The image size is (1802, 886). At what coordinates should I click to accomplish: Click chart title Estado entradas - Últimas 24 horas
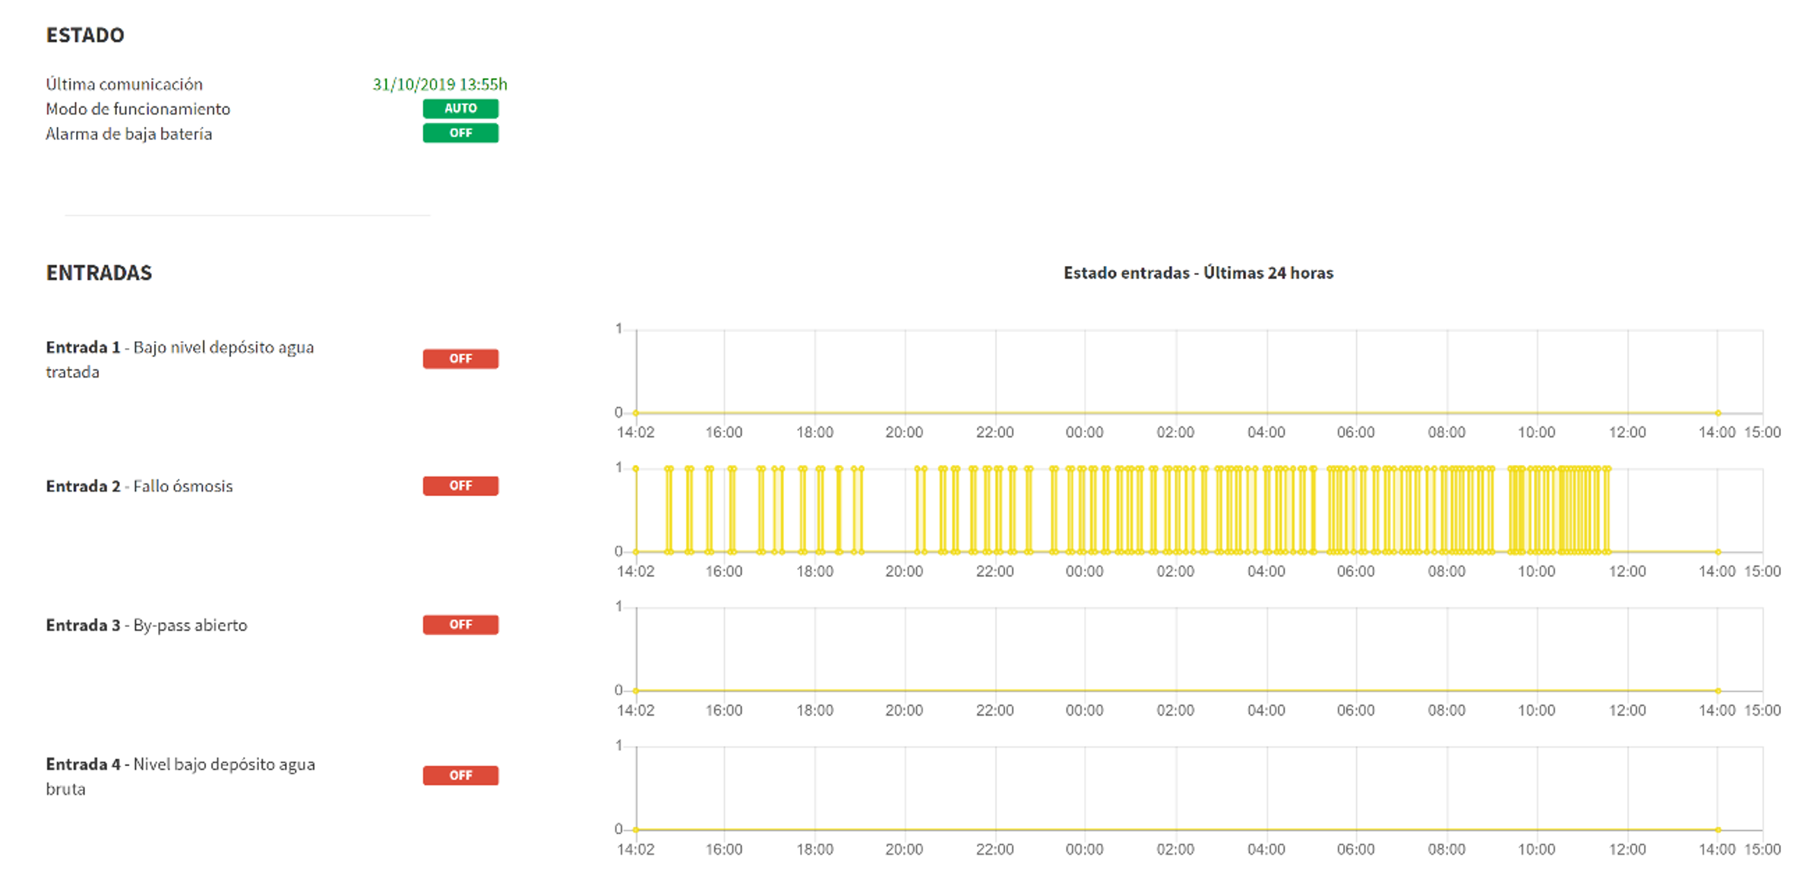[x=1198, y=273]
